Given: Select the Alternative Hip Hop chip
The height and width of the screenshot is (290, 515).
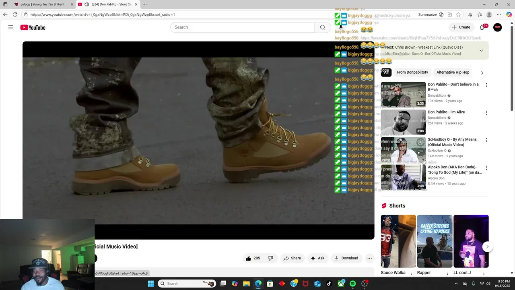Looking at the screenshot, I should (453, 72).
